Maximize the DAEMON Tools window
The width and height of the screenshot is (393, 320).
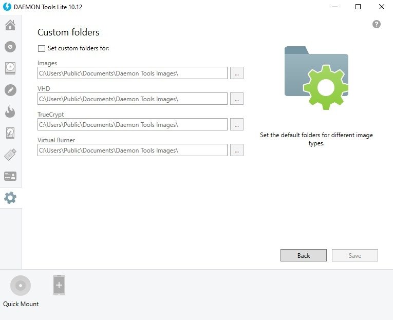(358, 7)
